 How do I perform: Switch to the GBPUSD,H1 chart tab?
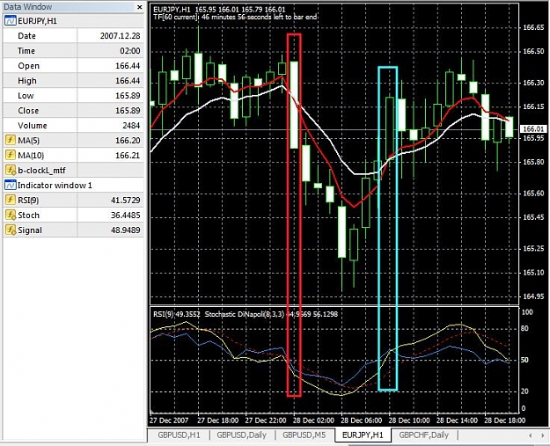pyautogui.click(x=179, y=435)
